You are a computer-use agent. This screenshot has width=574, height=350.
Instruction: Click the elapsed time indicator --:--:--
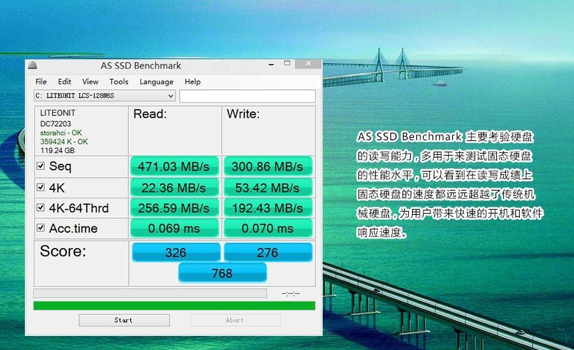(x=291, y=294)
